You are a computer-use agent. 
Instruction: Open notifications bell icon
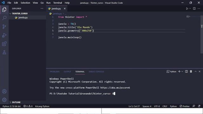pyautogui.click(x=199, y=106)
